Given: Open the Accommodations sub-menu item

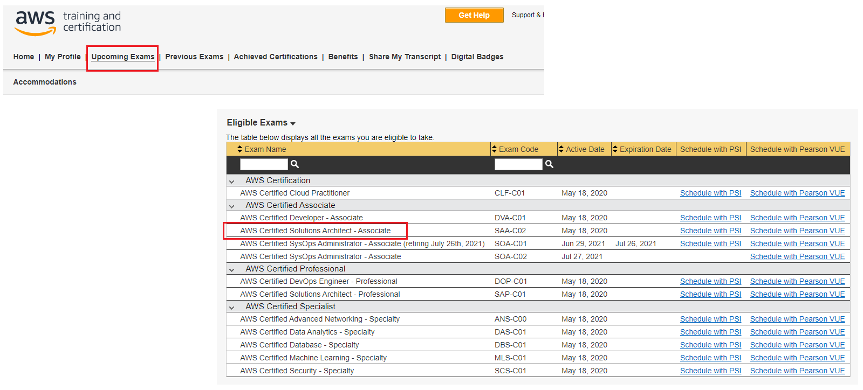Looking at the screenshot, I should [45, 82].
